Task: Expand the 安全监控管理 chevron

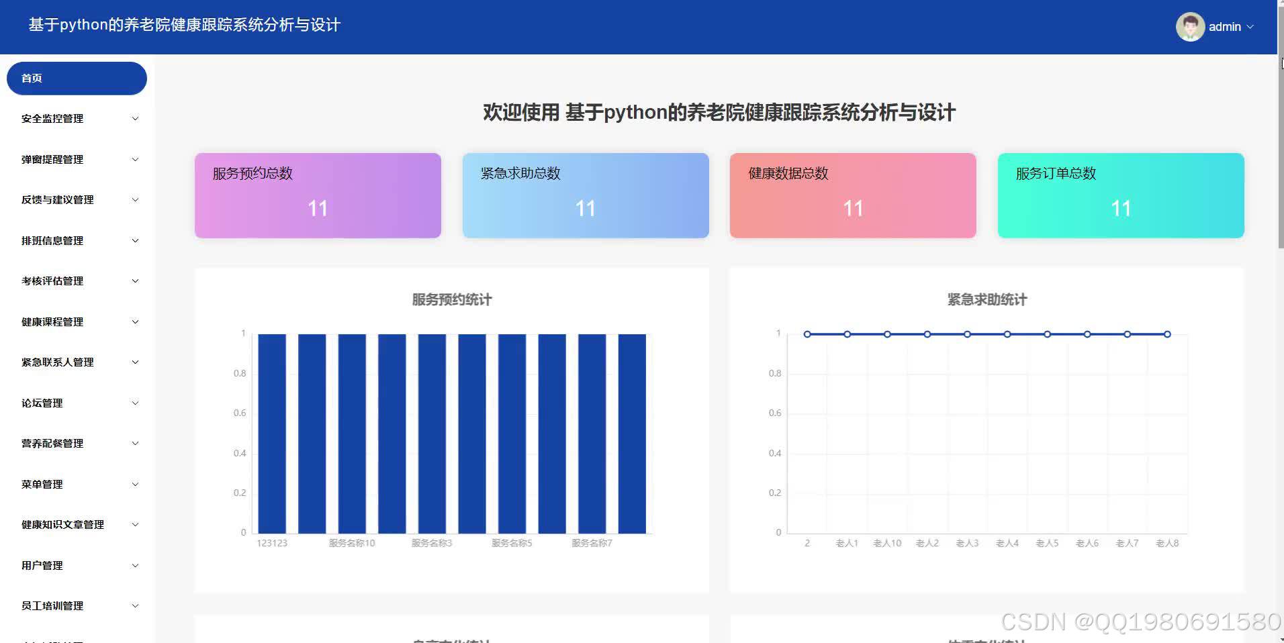Action: [x=135, y=119]
